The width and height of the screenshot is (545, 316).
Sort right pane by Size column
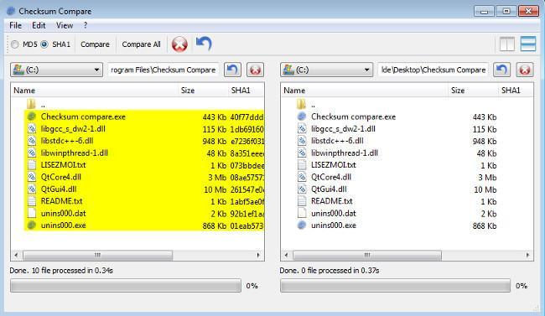(473, 91)
